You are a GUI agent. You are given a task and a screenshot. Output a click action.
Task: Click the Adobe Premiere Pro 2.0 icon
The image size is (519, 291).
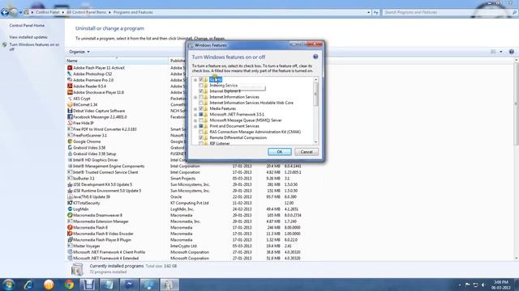click(x=70, y=80)
